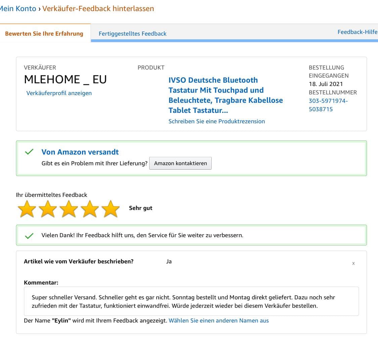This screenshot has height=339, width=378.
Task: Click into the Kommentar text box
Action: click(x=191, y=301)
